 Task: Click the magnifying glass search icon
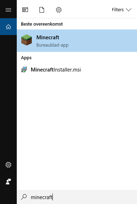pyautogui.click(x=24, y=197)
